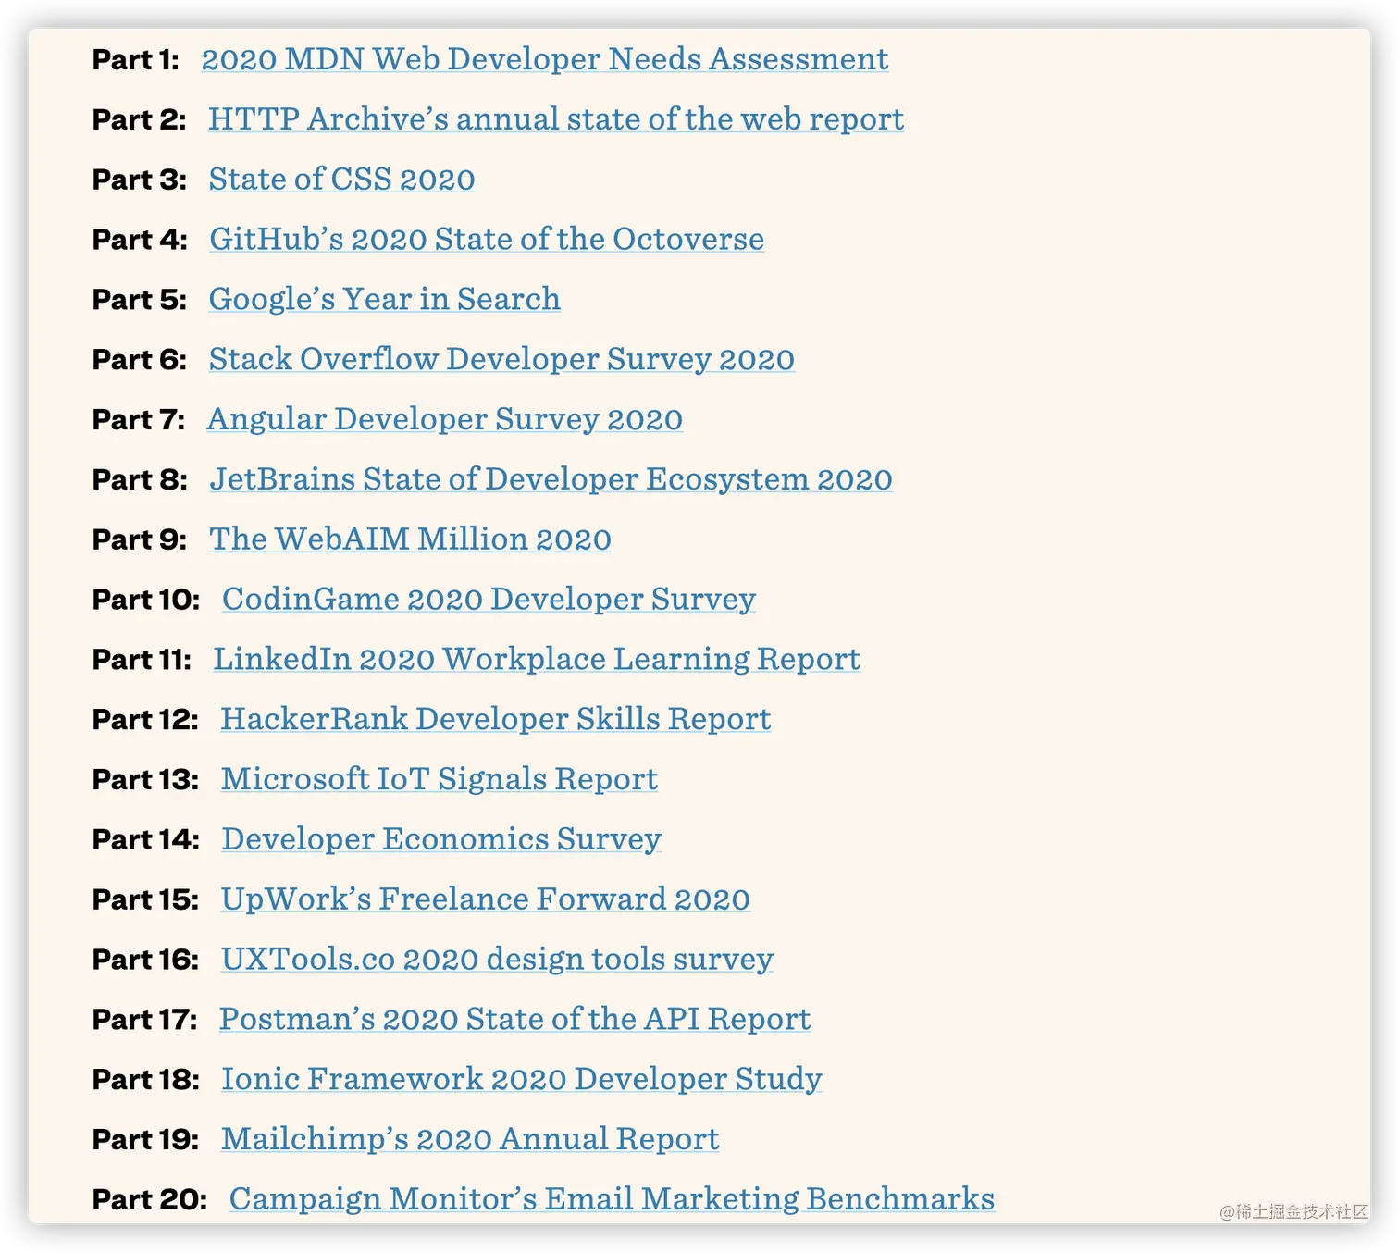
Task: Open the Ionic Framework 2020 Developer Study link
Action: pyautogui.click(x=522, y=1080)
